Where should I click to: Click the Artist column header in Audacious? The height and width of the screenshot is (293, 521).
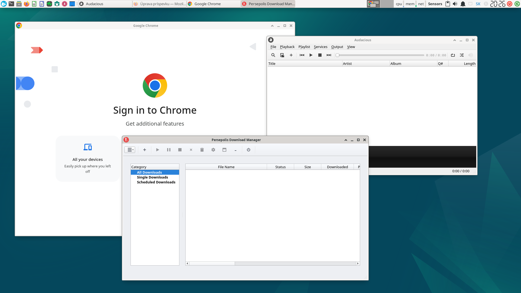tap(366, 63)
